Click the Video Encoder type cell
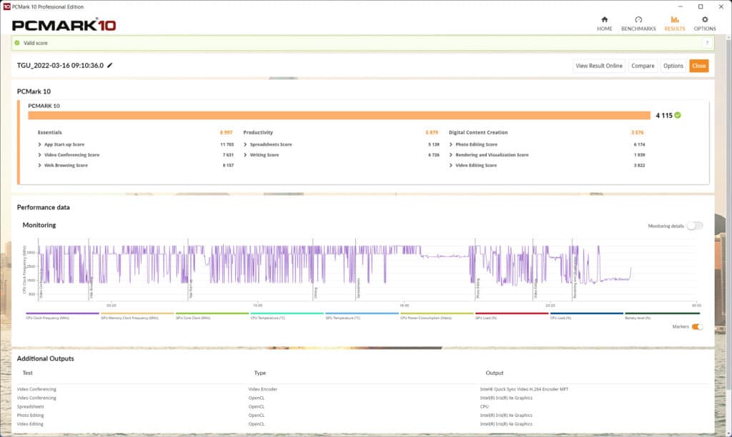 click(263, 389)
